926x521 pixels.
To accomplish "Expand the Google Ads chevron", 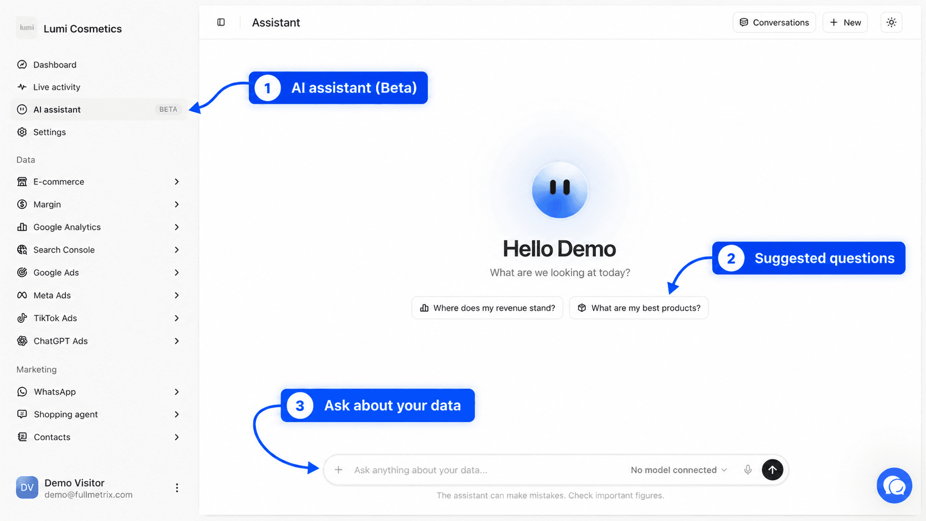I will click(x=177, y=272).
